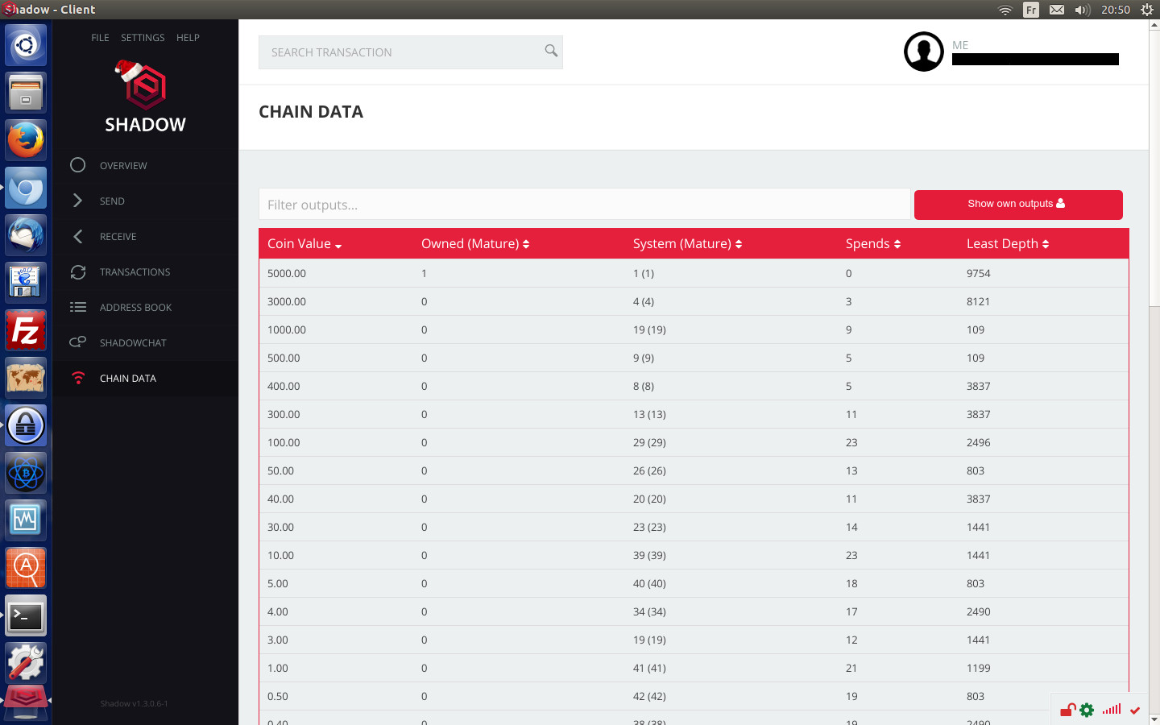This screenshot has height=725, width=1160.
Task: Click the 29 (29) system mature cell
Action: point(649,442)
